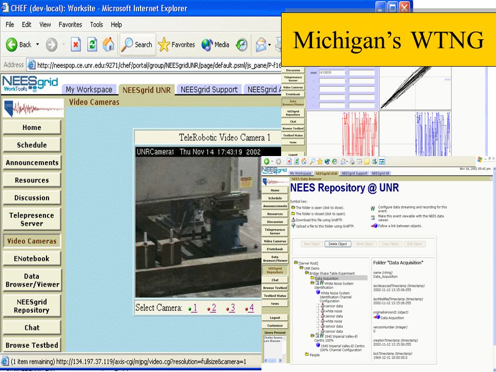Open Telepresence Server in main window sidebar
The height and width of the screenshot is (372, 496).
[x=32, y=219]
